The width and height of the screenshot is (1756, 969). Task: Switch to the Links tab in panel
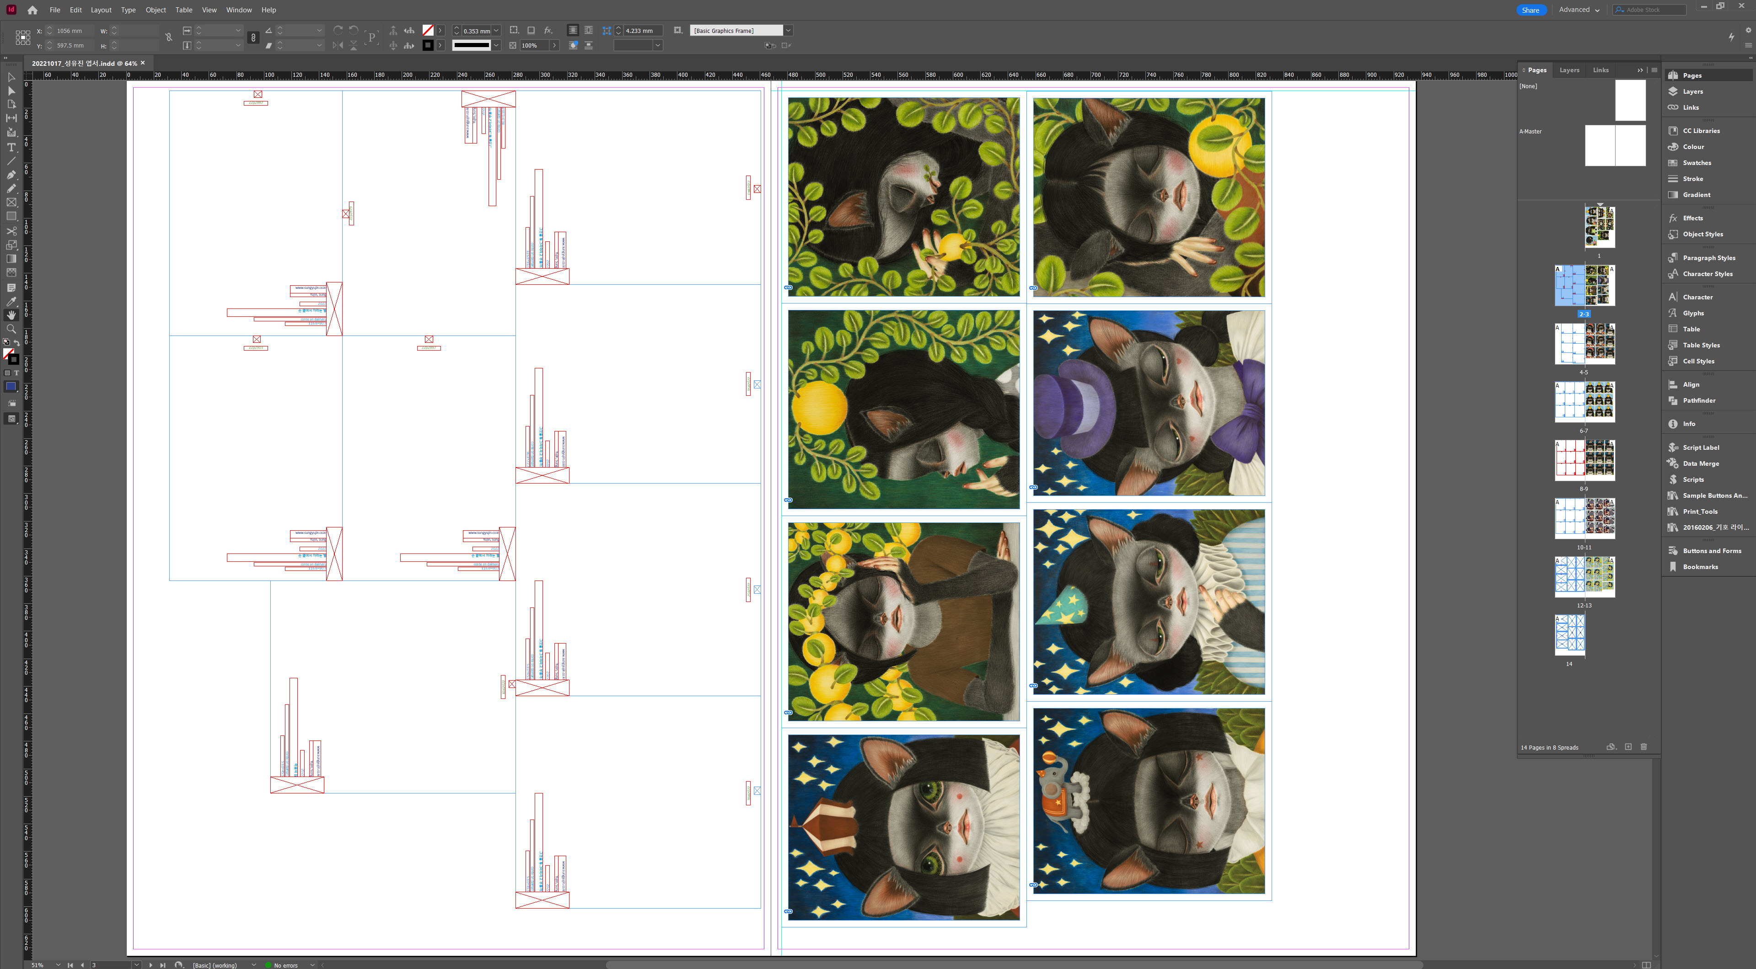(x=1600, y=69)
